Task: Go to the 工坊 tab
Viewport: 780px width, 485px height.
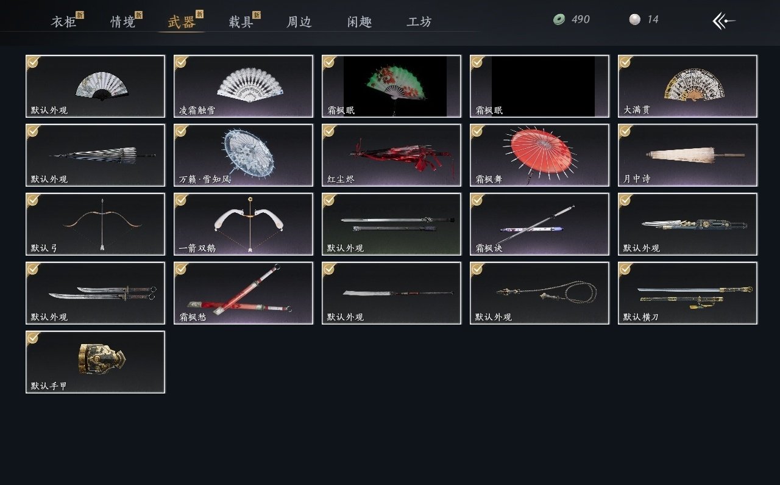Action: click(419, 22)
